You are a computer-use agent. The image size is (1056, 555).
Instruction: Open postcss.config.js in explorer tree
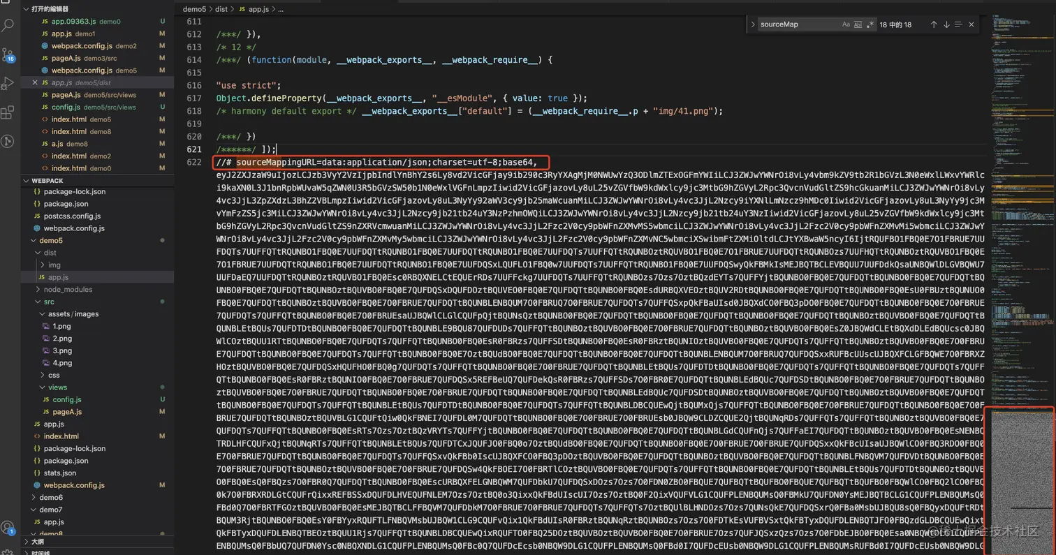(x=98, y=216)
